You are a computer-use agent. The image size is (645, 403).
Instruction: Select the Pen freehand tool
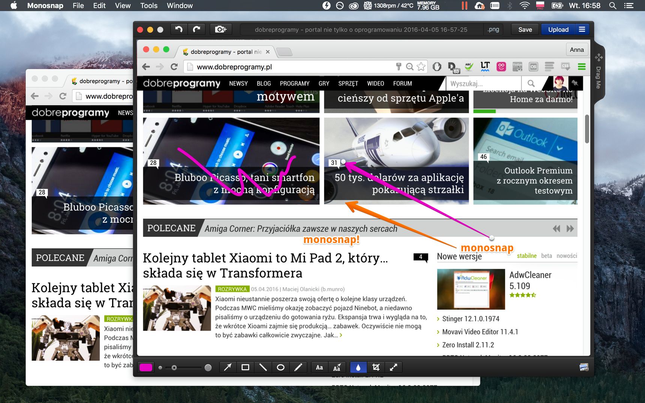tap(298, 367)
